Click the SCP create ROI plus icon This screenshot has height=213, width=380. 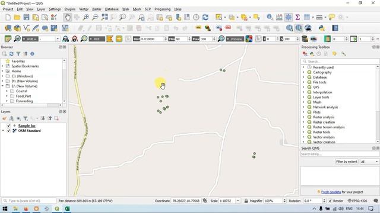119,39
